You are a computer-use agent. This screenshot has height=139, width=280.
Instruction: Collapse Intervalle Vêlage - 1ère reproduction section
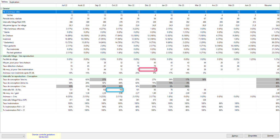1,56
